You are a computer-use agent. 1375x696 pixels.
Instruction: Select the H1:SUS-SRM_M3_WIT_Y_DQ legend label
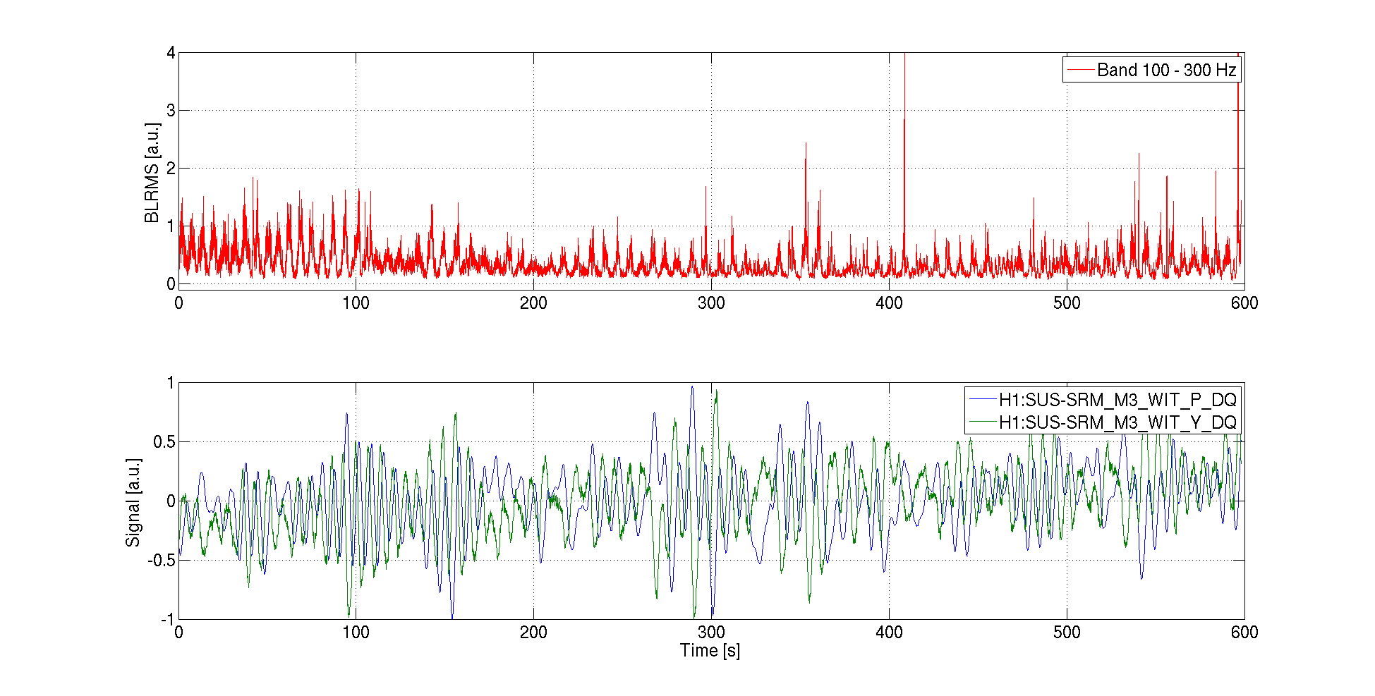tap(1117, 422)
